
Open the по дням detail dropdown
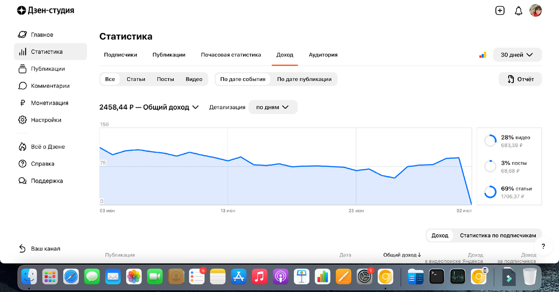point(273,107)
